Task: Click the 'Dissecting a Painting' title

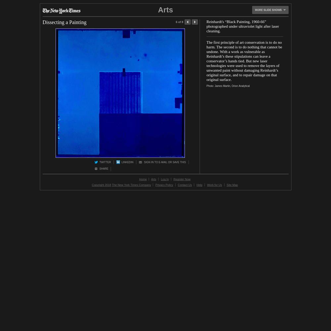Action: click(65, 23)
